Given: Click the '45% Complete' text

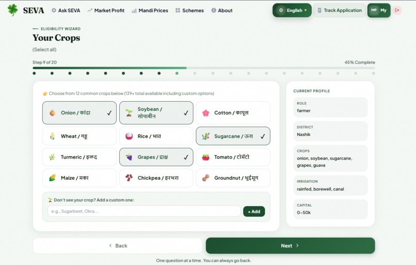Looking at the screenshot, I should pos(360,63).
